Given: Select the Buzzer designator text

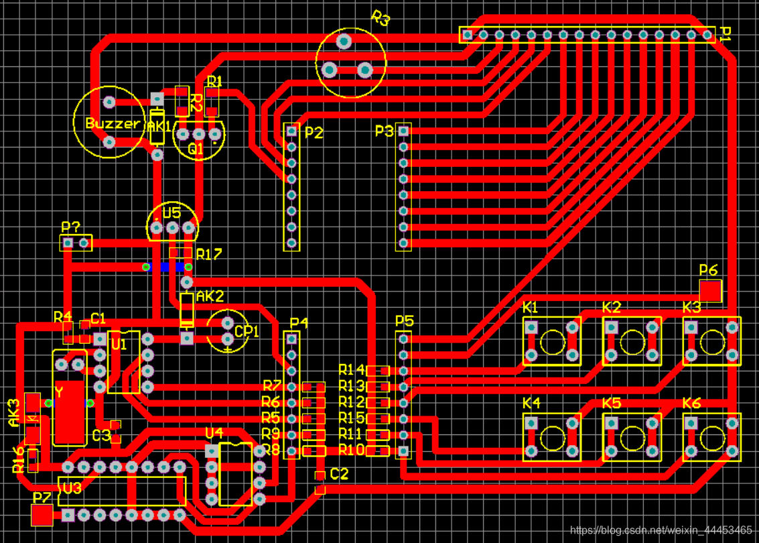Looking at the screenshot, I should pyautogui.click(x=113, y=123).
